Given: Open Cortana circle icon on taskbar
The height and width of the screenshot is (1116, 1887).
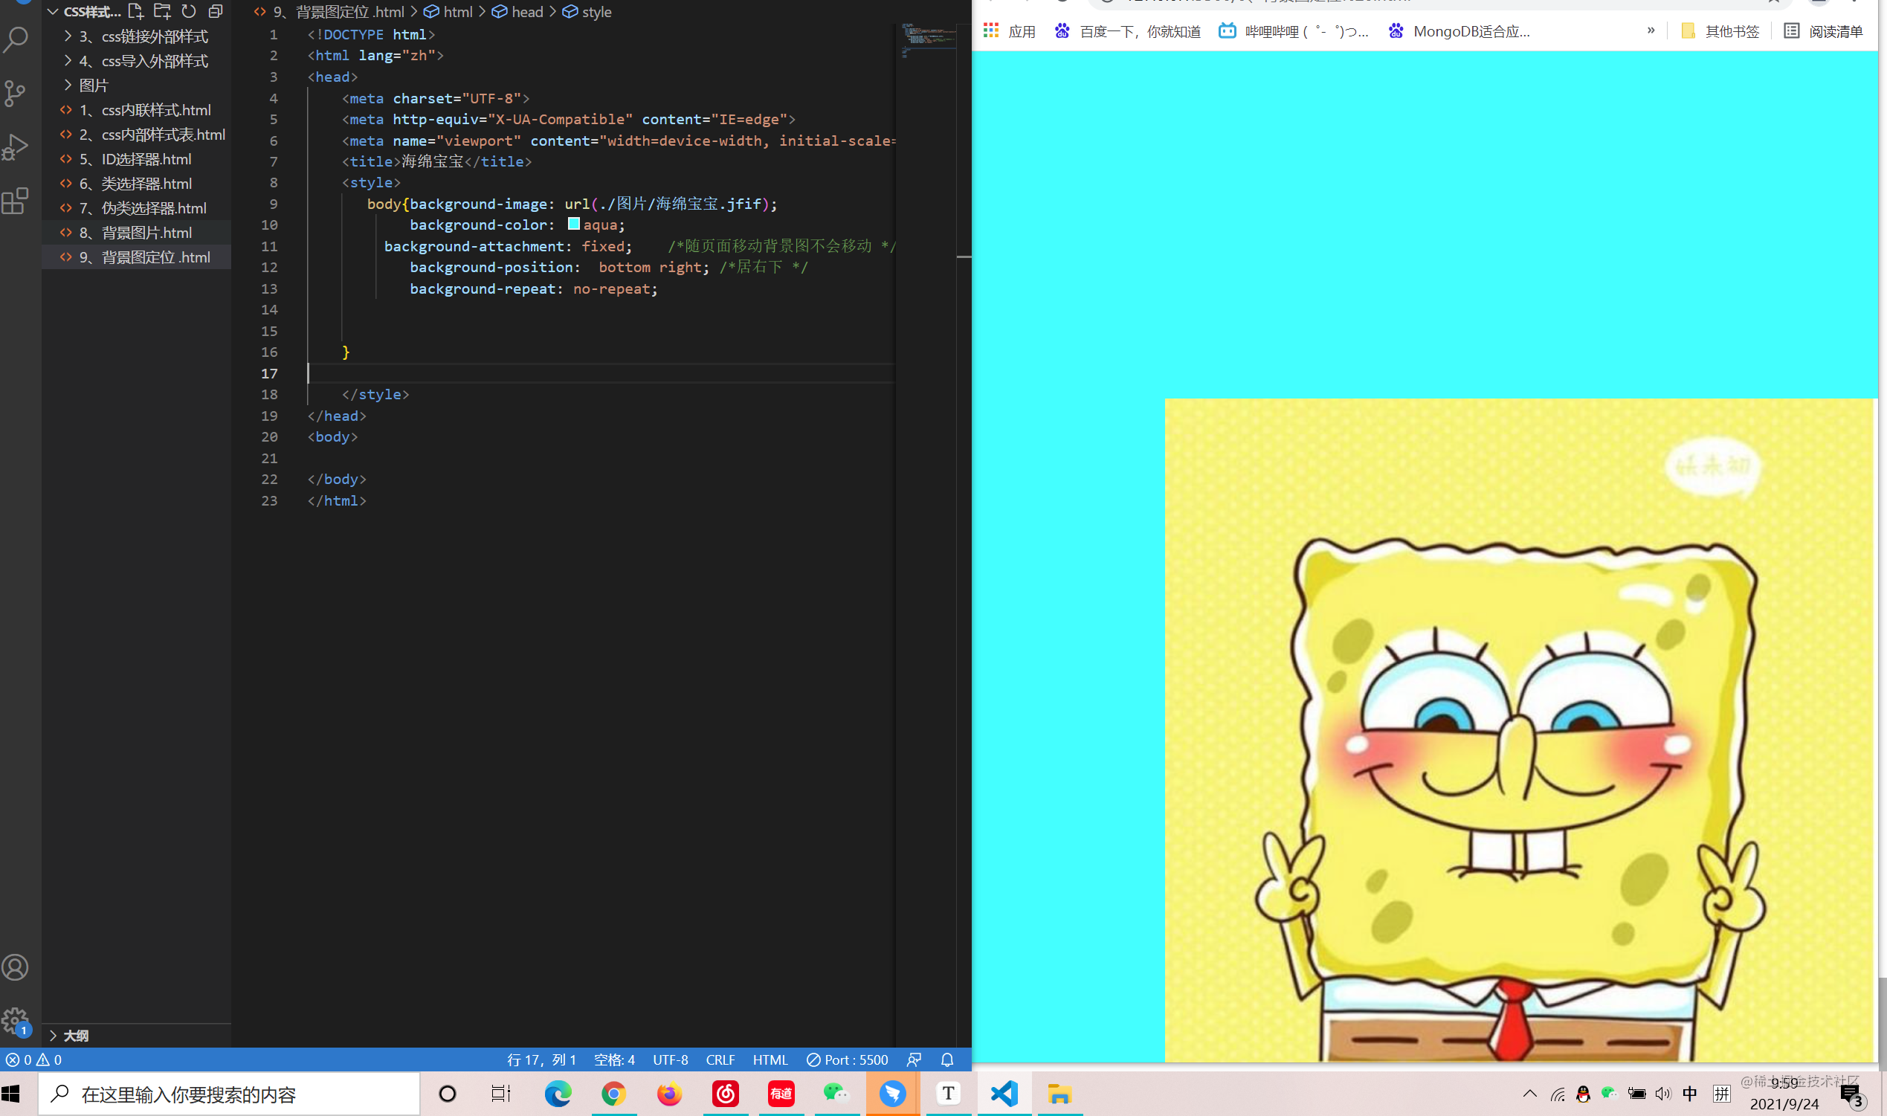Looking at the screenshot, I should [x=448, y=1094].
